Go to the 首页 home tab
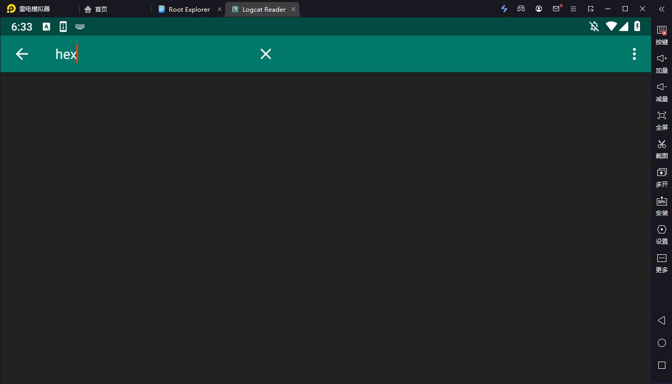672x384 pixels. [96, 9]
